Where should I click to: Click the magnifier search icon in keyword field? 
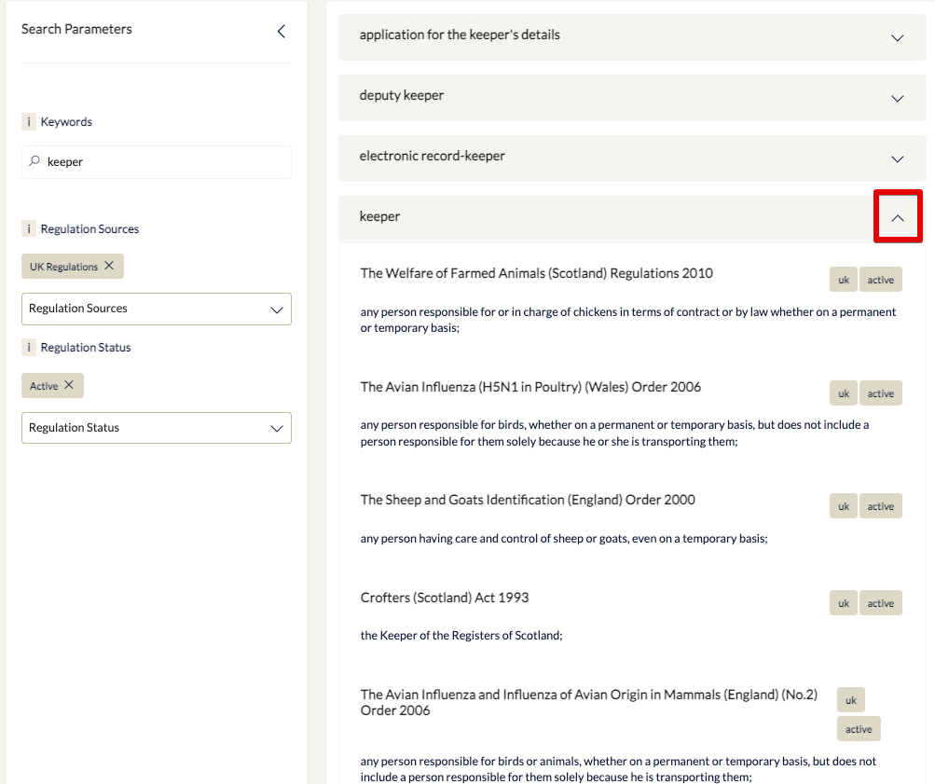point(34,161)
